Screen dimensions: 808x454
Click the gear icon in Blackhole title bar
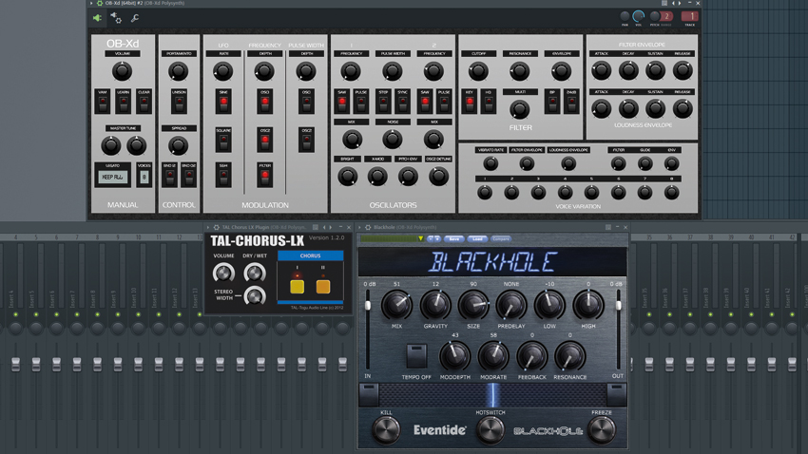point(368,227)
